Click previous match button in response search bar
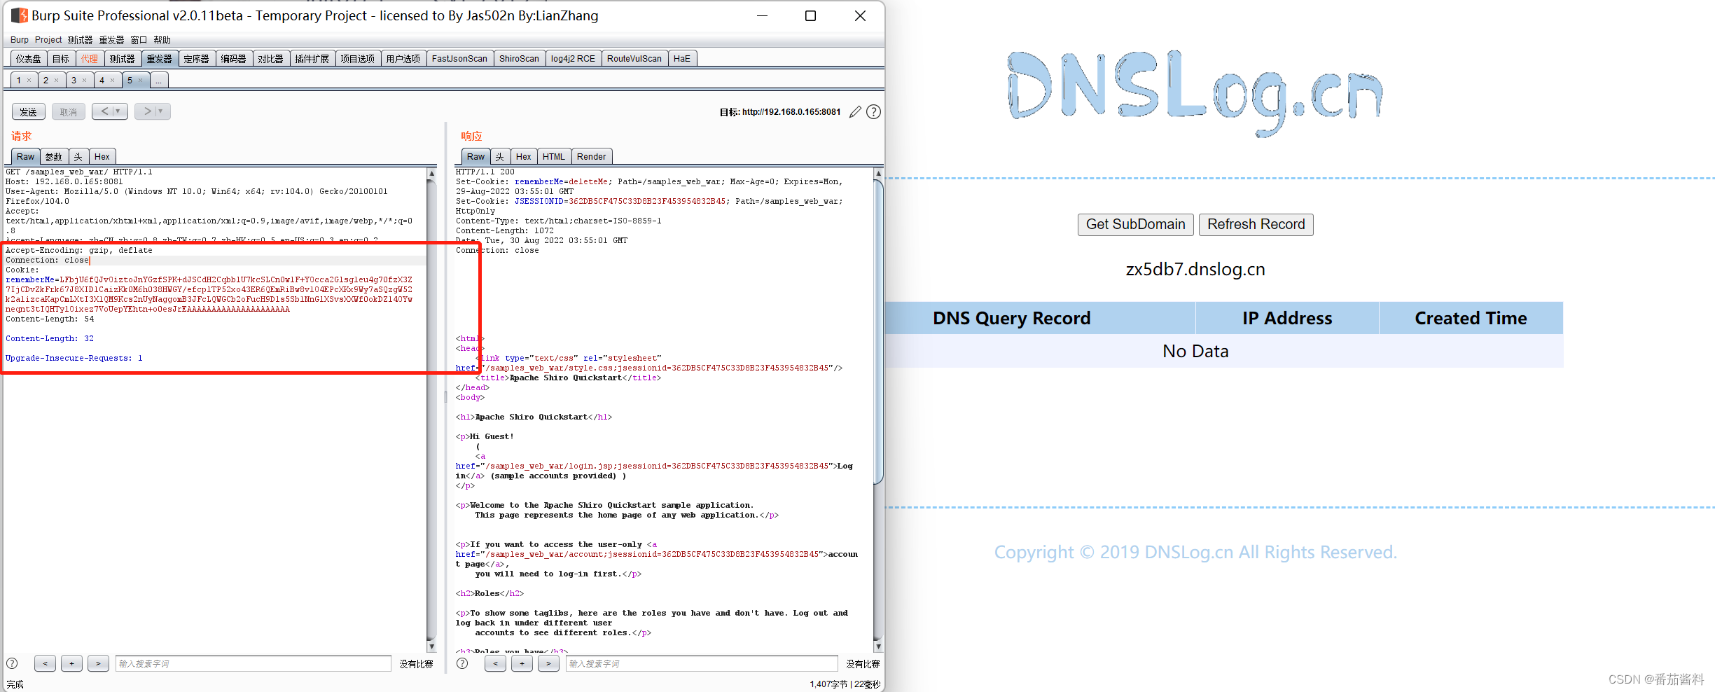The image size is (1715, 692). pyautogui.click(x=495, y=663)
